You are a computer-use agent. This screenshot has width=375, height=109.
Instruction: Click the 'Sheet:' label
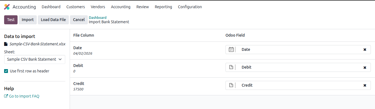tap(10, 52)
